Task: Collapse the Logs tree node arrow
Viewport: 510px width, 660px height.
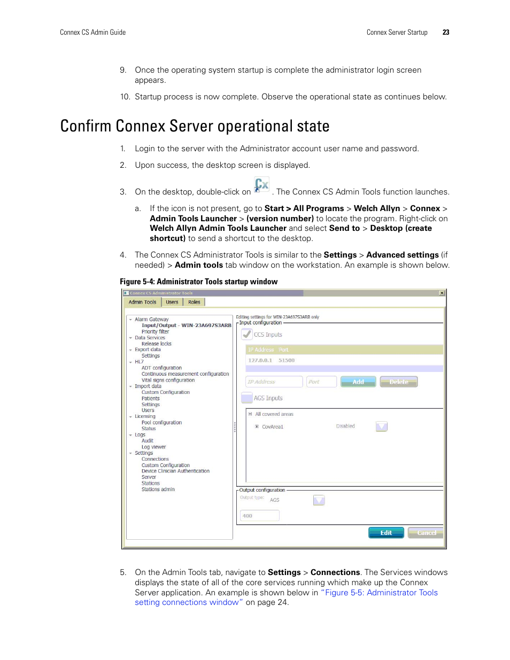Action: pos(130,435)
